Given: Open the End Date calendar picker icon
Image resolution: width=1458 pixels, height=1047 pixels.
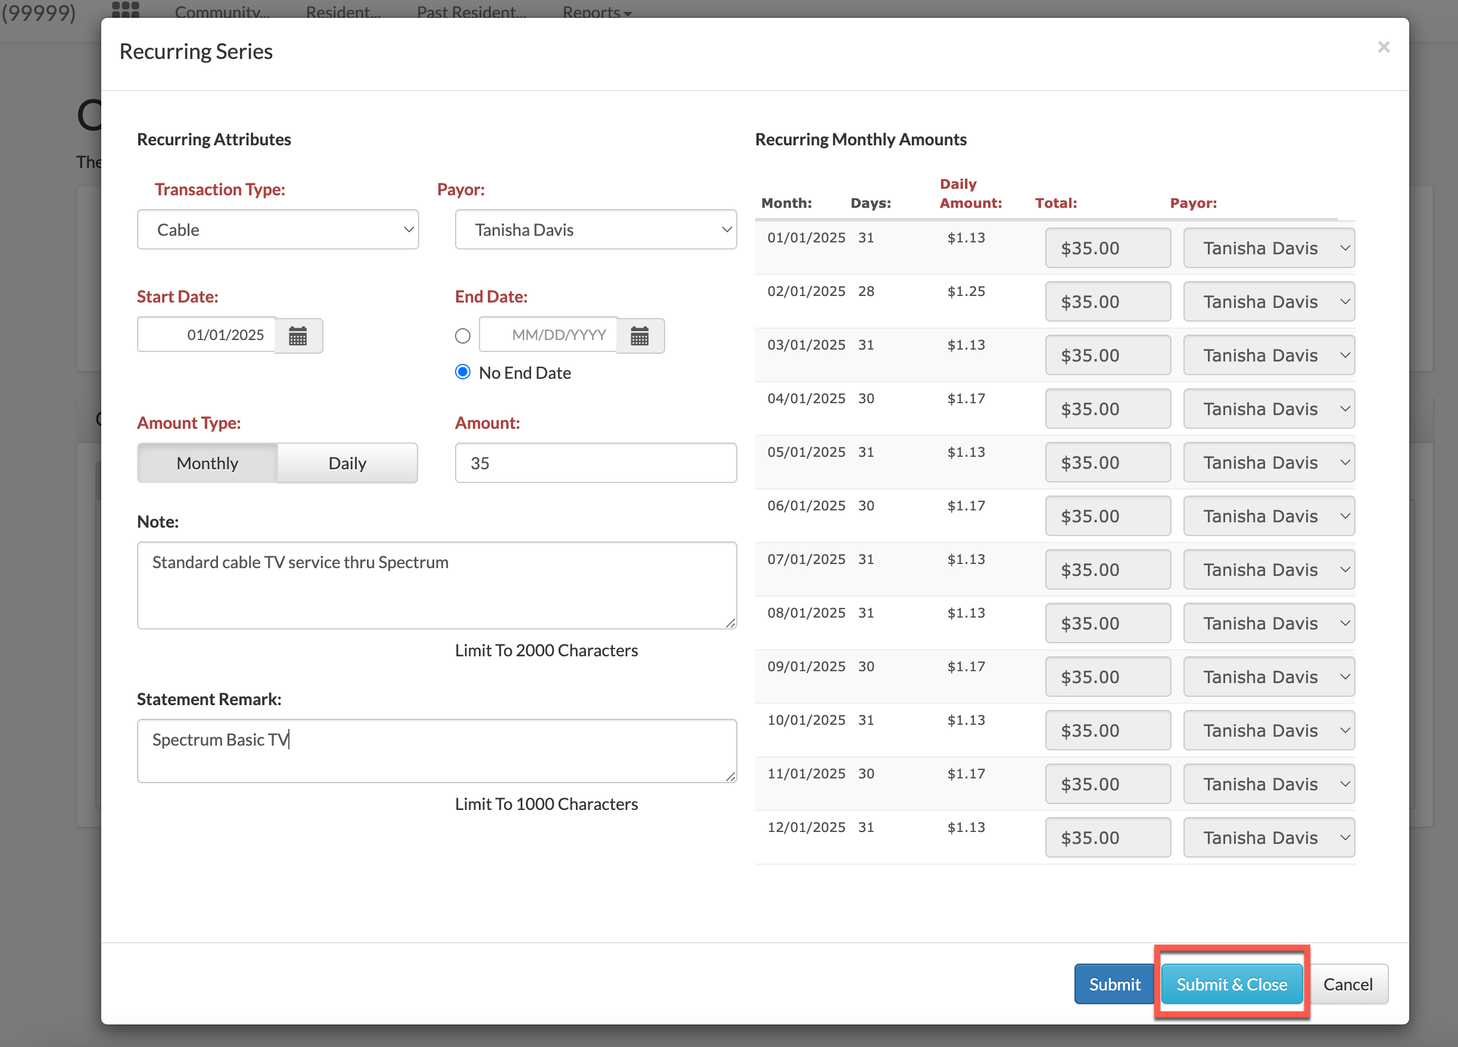Looking at the screenshot, I should [x=640, y=335].
